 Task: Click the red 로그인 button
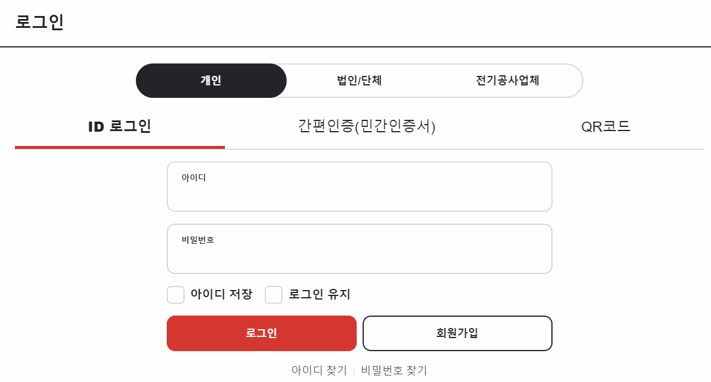pos(261,333)
